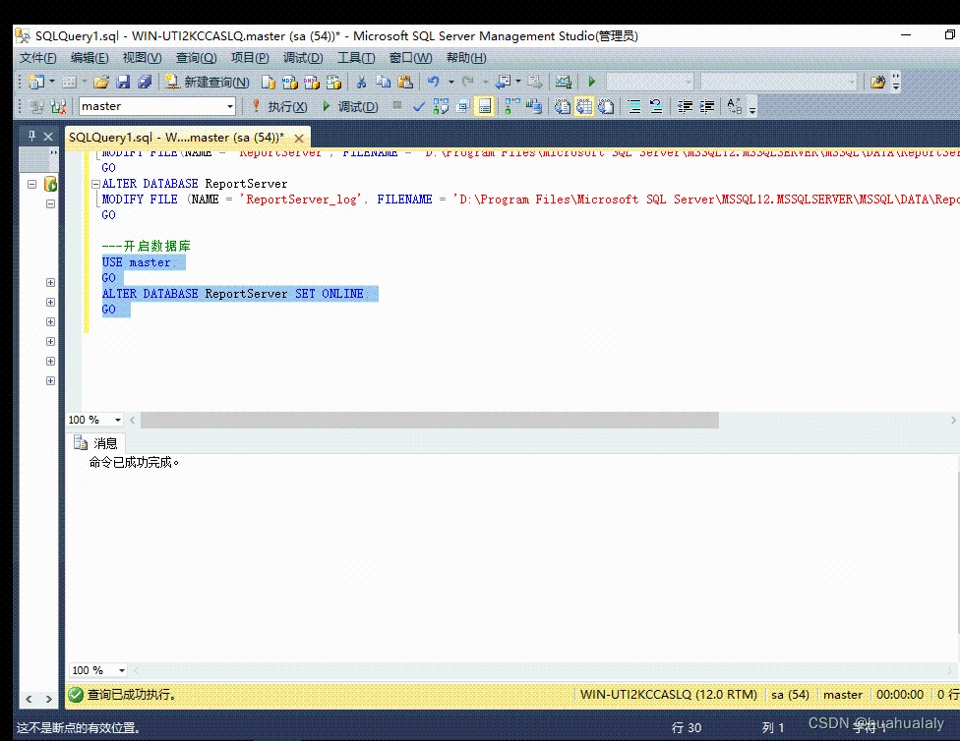Image resolution: width=960 pixels, height=741 pixels.
Task: Click the DMX query icon
Action: point(312,82)
